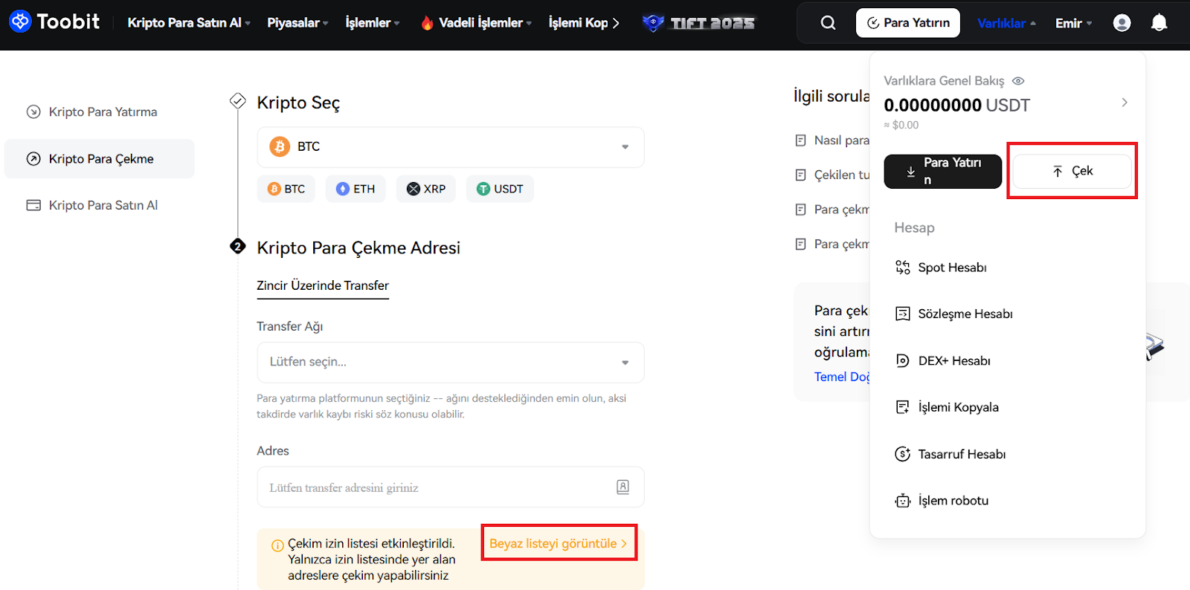Select the BTC quick-pick chip
Viewport: 1190px width, 590px height.
[286, 189]
